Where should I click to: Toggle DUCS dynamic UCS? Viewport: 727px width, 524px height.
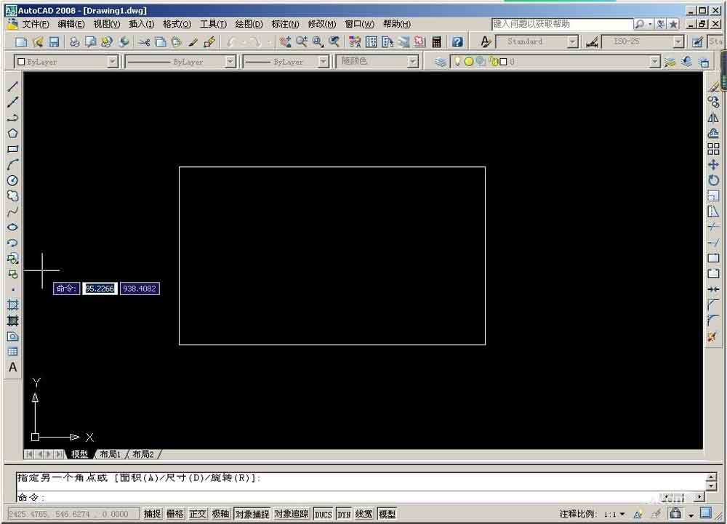[324, 514]
